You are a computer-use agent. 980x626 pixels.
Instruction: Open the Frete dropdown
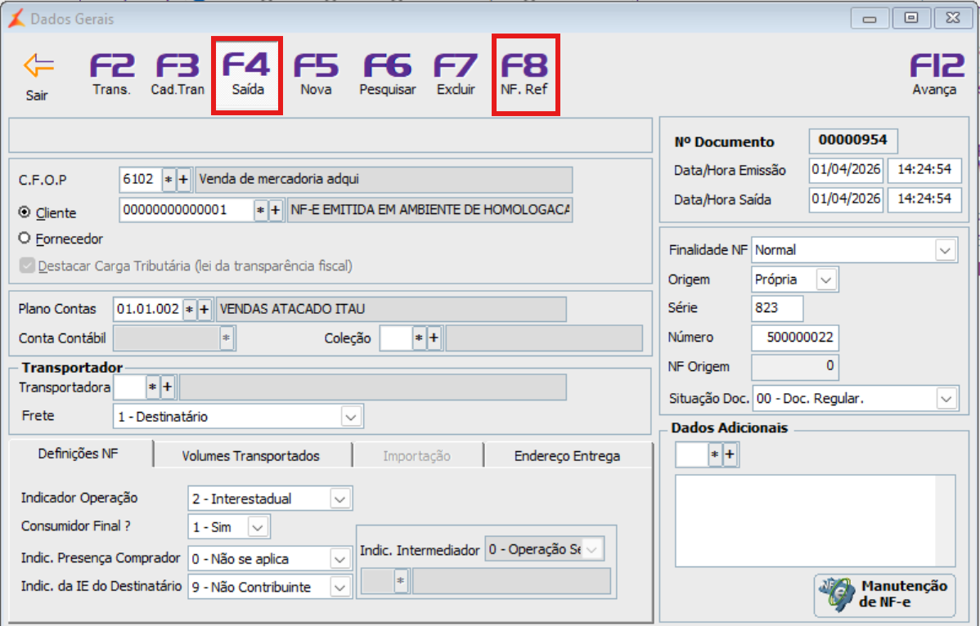click(x=351, y=416)
